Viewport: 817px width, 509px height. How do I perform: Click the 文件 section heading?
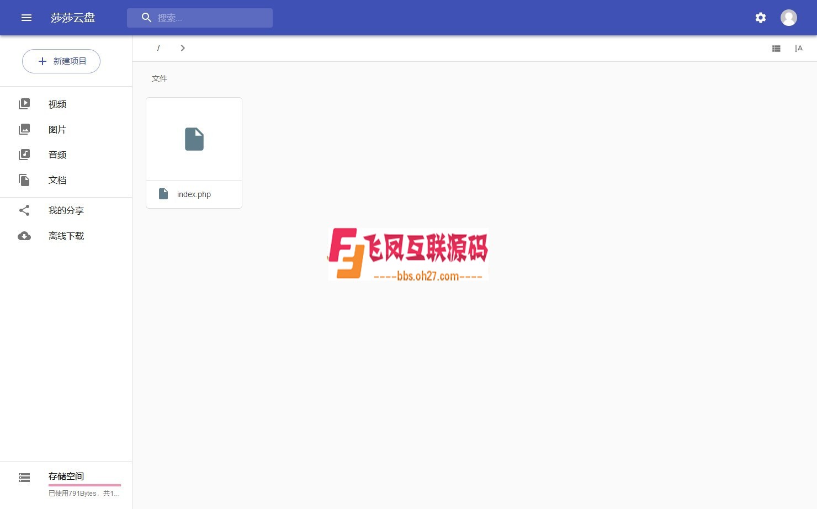click(x=160, y=78)
